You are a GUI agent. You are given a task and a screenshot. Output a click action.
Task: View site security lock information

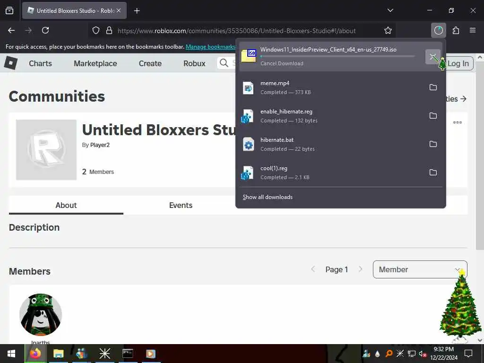coord(109,30)
